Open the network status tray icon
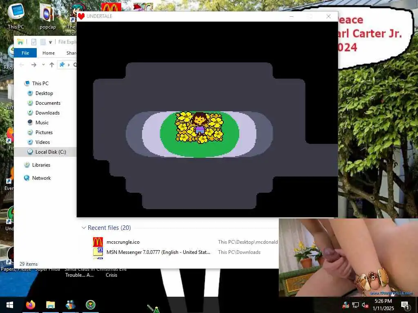418x313 pixels. click(x=356, y=305)
